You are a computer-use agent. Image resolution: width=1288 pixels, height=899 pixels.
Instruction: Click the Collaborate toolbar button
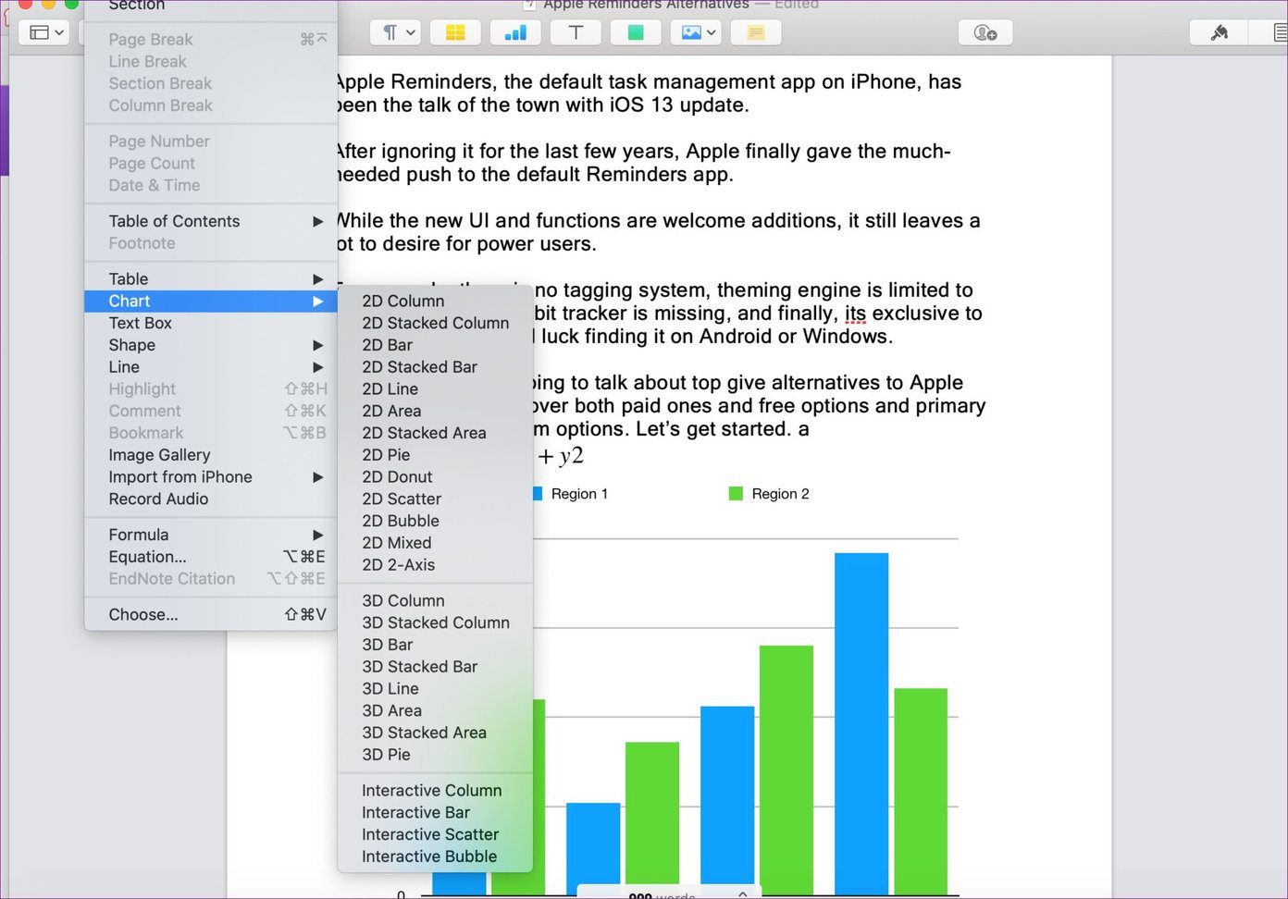[x=985, y=32]
